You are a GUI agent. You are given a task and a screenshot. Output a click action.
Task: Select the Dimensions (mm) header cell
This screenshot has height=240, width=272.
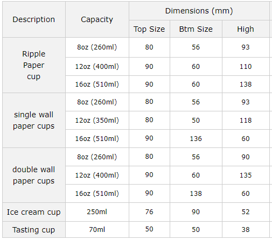click(x=199, y=11)
